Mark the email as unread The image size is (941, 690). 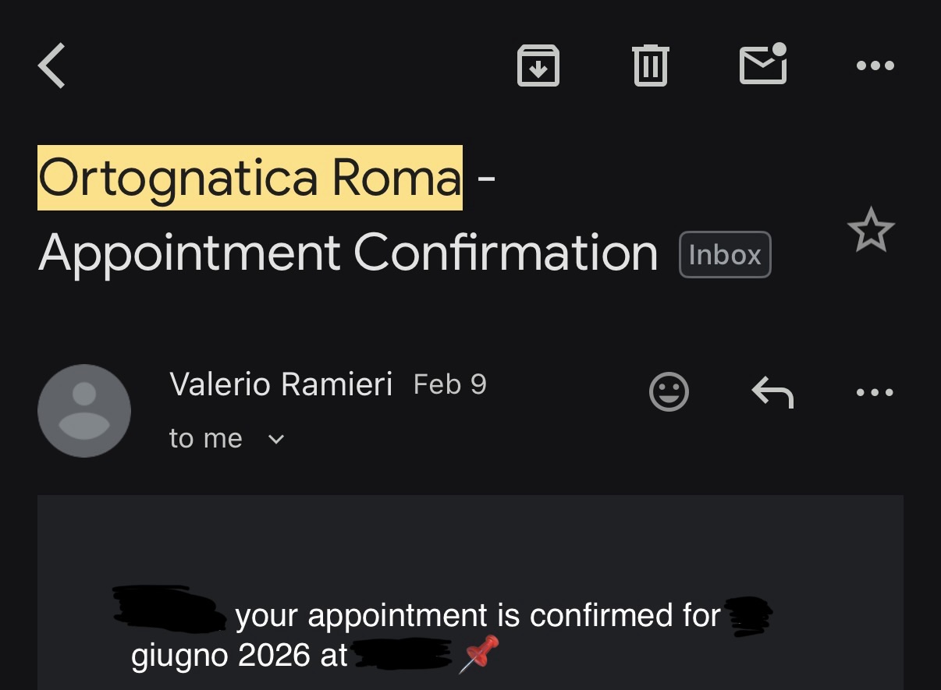762,65
